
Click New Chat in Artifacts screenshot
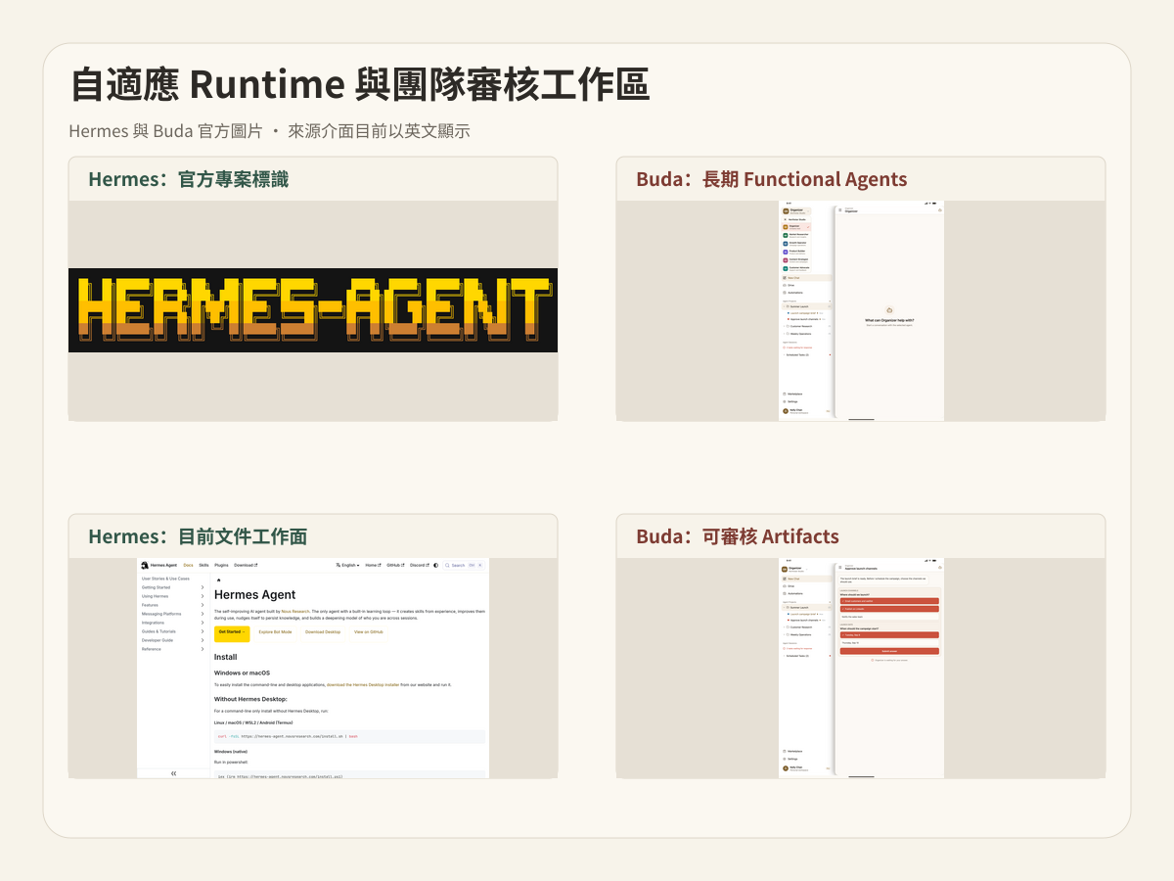[807, 579]
